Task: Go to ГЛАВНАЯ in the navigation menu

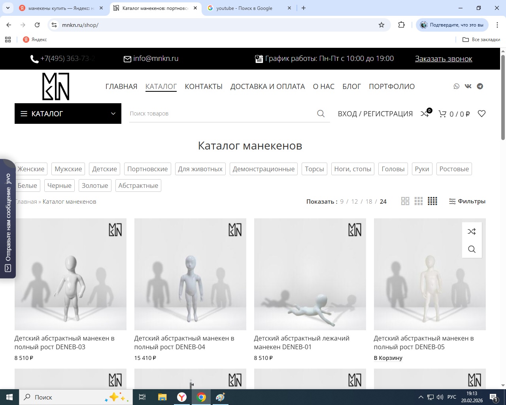Action: [121, 86]
